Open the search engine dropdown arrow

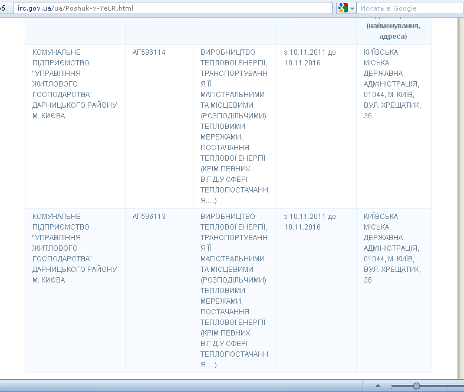pos(352,9)
